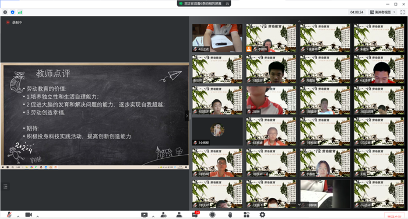The height and width of the screenshot is (219, 408).
Task: Open chat with unread message badge
Action: point(195,214)
